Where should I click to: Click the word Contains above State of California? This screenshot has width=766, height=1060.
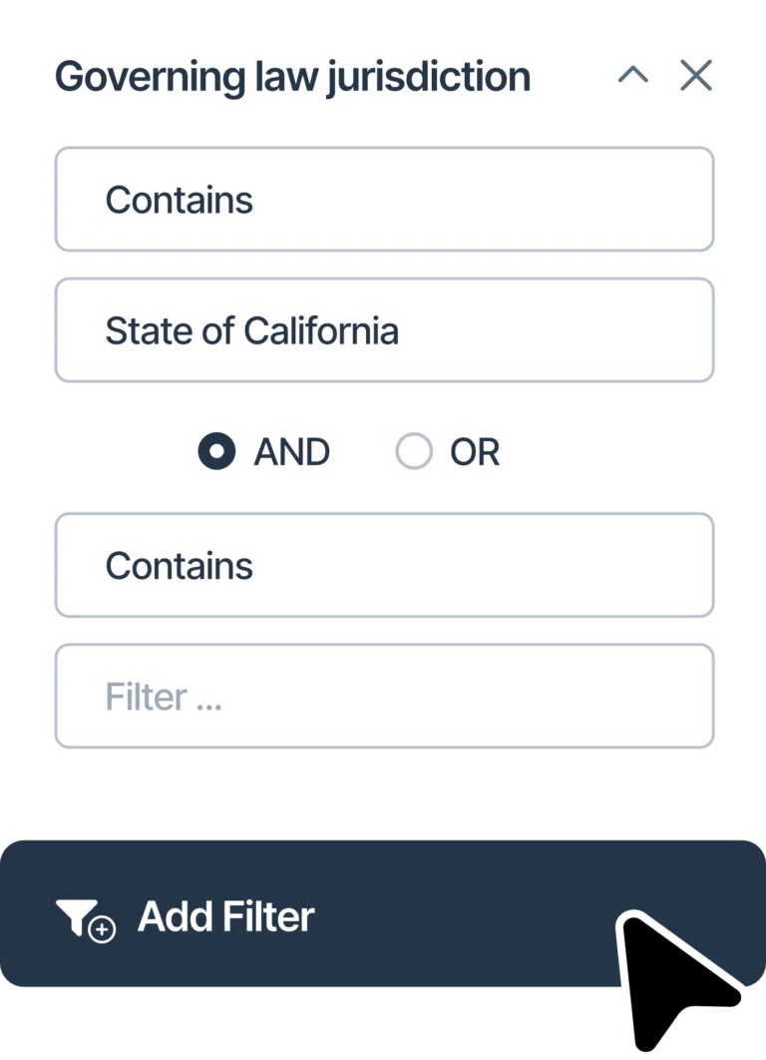pyautogui.click(x=180, y=200)
